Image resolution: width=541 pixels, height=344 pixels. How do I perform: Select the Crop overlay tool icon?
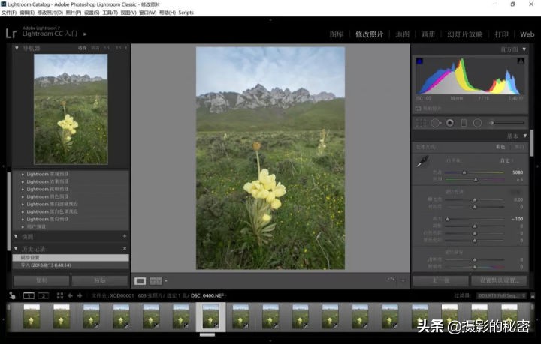click(x=422, y=122)
